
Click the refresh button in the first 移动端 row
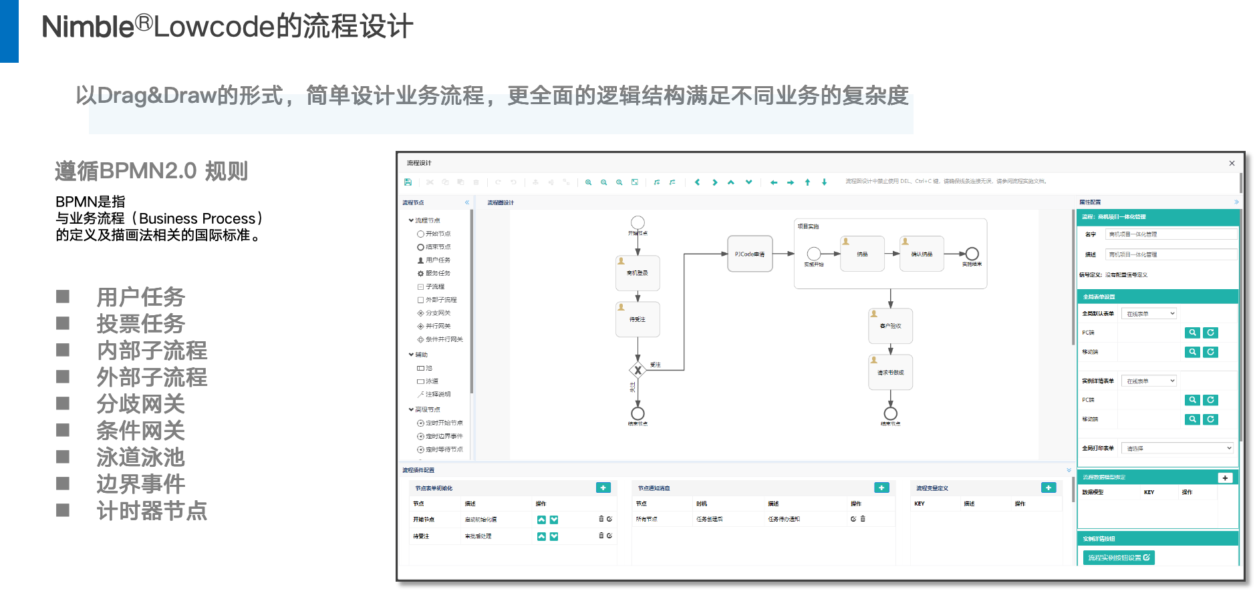pyautogui.click(x=1210, y=352)
